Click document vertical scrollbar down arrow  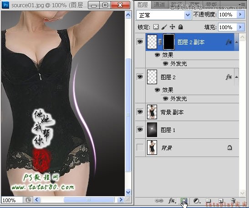coord(128,192)
